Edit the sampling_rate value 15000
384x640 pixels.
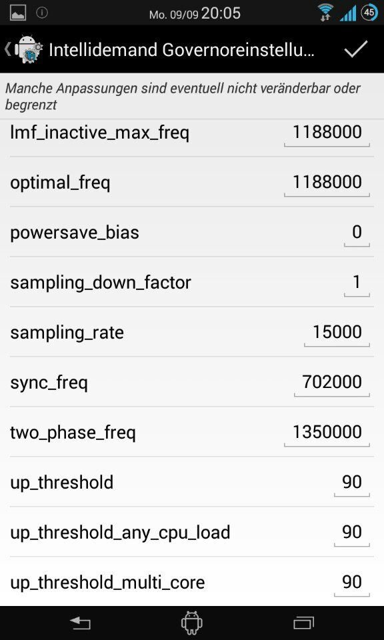tap(337, 333)
